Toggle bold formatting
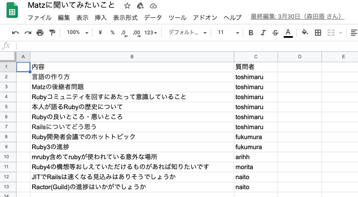 [251, 33]
